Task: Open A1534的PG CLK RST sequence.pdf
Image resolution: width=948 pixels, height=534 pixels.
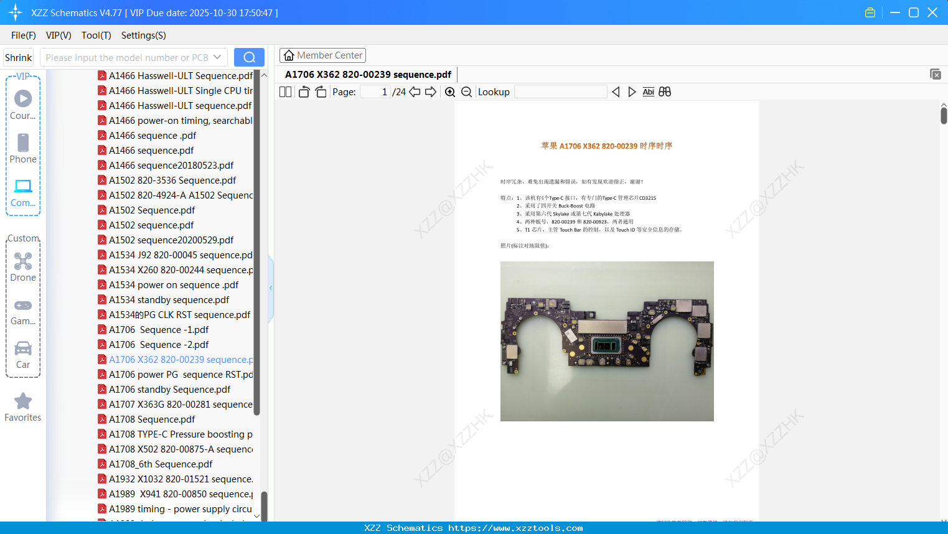Action: [174, 315]
